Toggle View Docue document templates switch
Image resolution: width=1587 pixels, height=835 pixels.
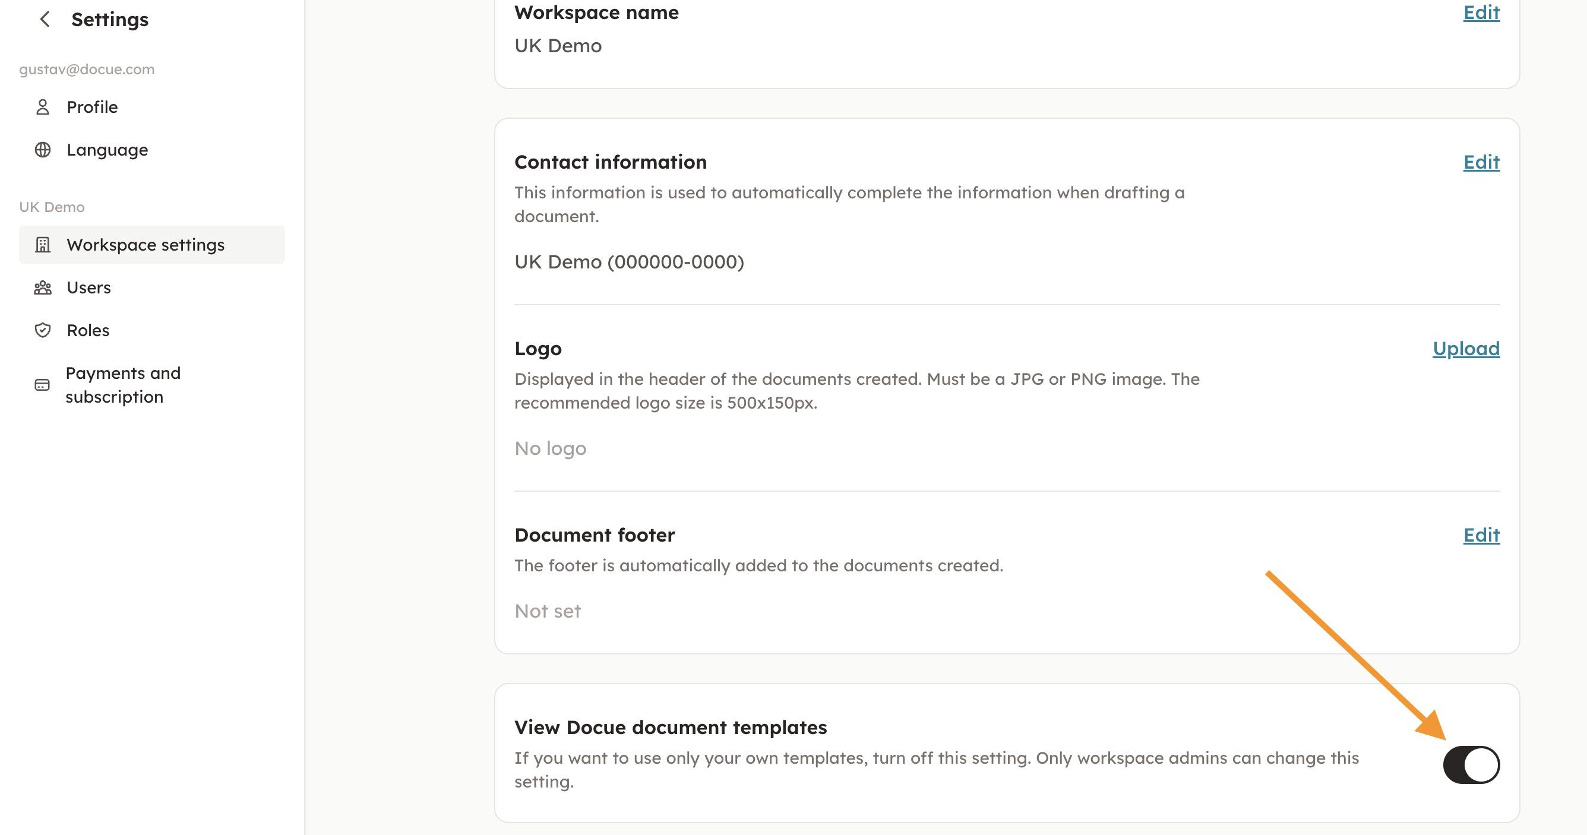[1471, 765]
